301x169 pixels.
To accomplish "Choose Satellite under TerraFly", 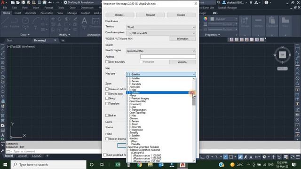I will point(135,136).
